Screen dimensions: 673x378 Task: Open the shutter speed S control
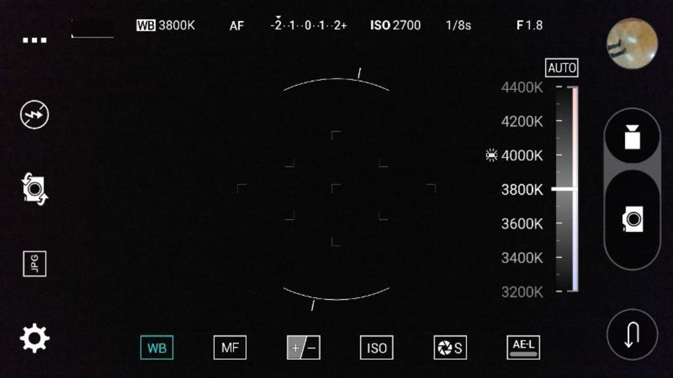tap(450, 348)
